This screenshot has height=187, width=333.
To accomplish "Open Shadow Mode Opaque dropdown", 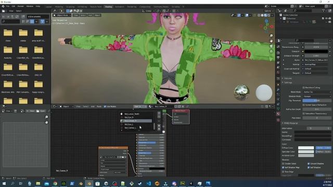I will click(317, 96).
